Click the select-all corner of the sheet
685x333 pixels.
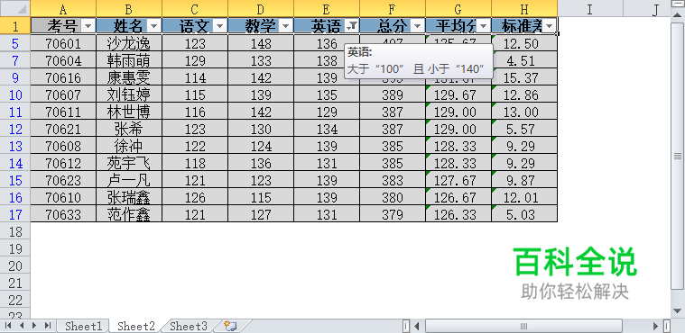(x=15, y=8)
